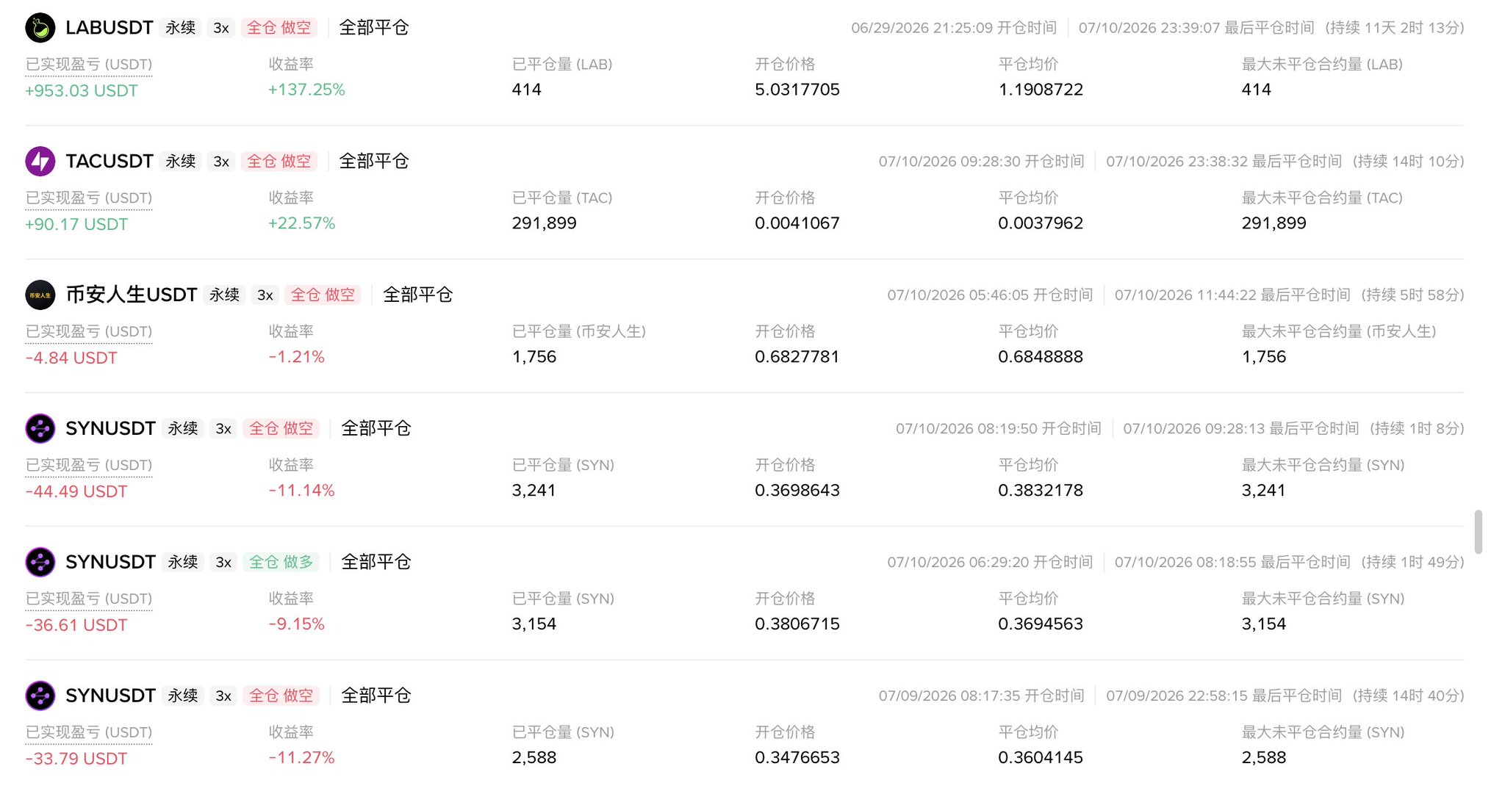Screen dimensions: 1505x794
Task: Click the SYNUSDT icon on the 07/09 trade
Action: [40, 696]
